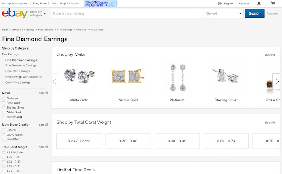Open the White Gold earrings thumbnail

pos(79,76)
